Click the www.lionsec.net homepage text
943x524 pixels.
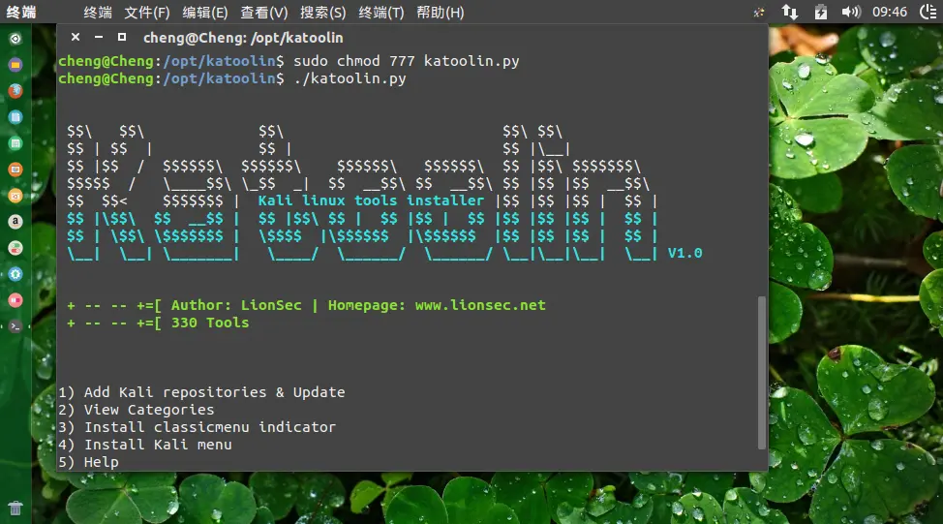point(480,305)
